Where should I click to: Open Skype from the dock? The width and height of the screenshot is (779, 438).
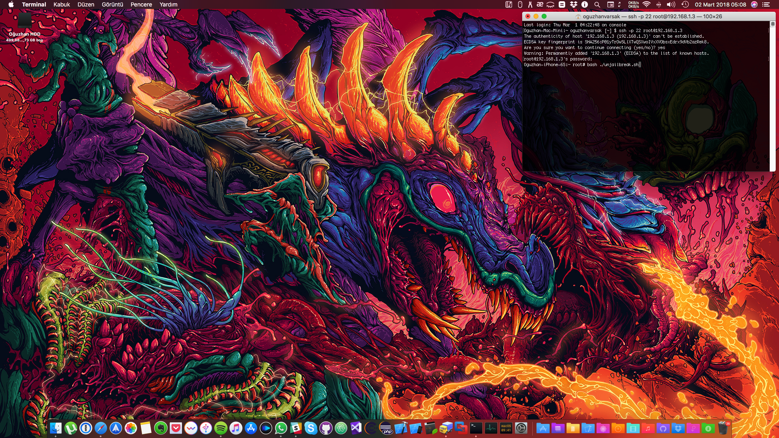coord(311,428)
